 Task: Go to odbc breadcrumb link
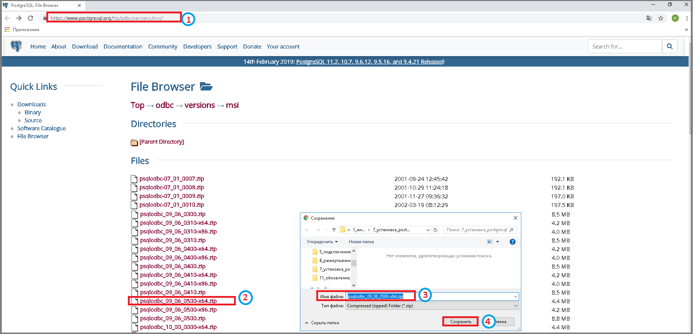tap(165, 105)
